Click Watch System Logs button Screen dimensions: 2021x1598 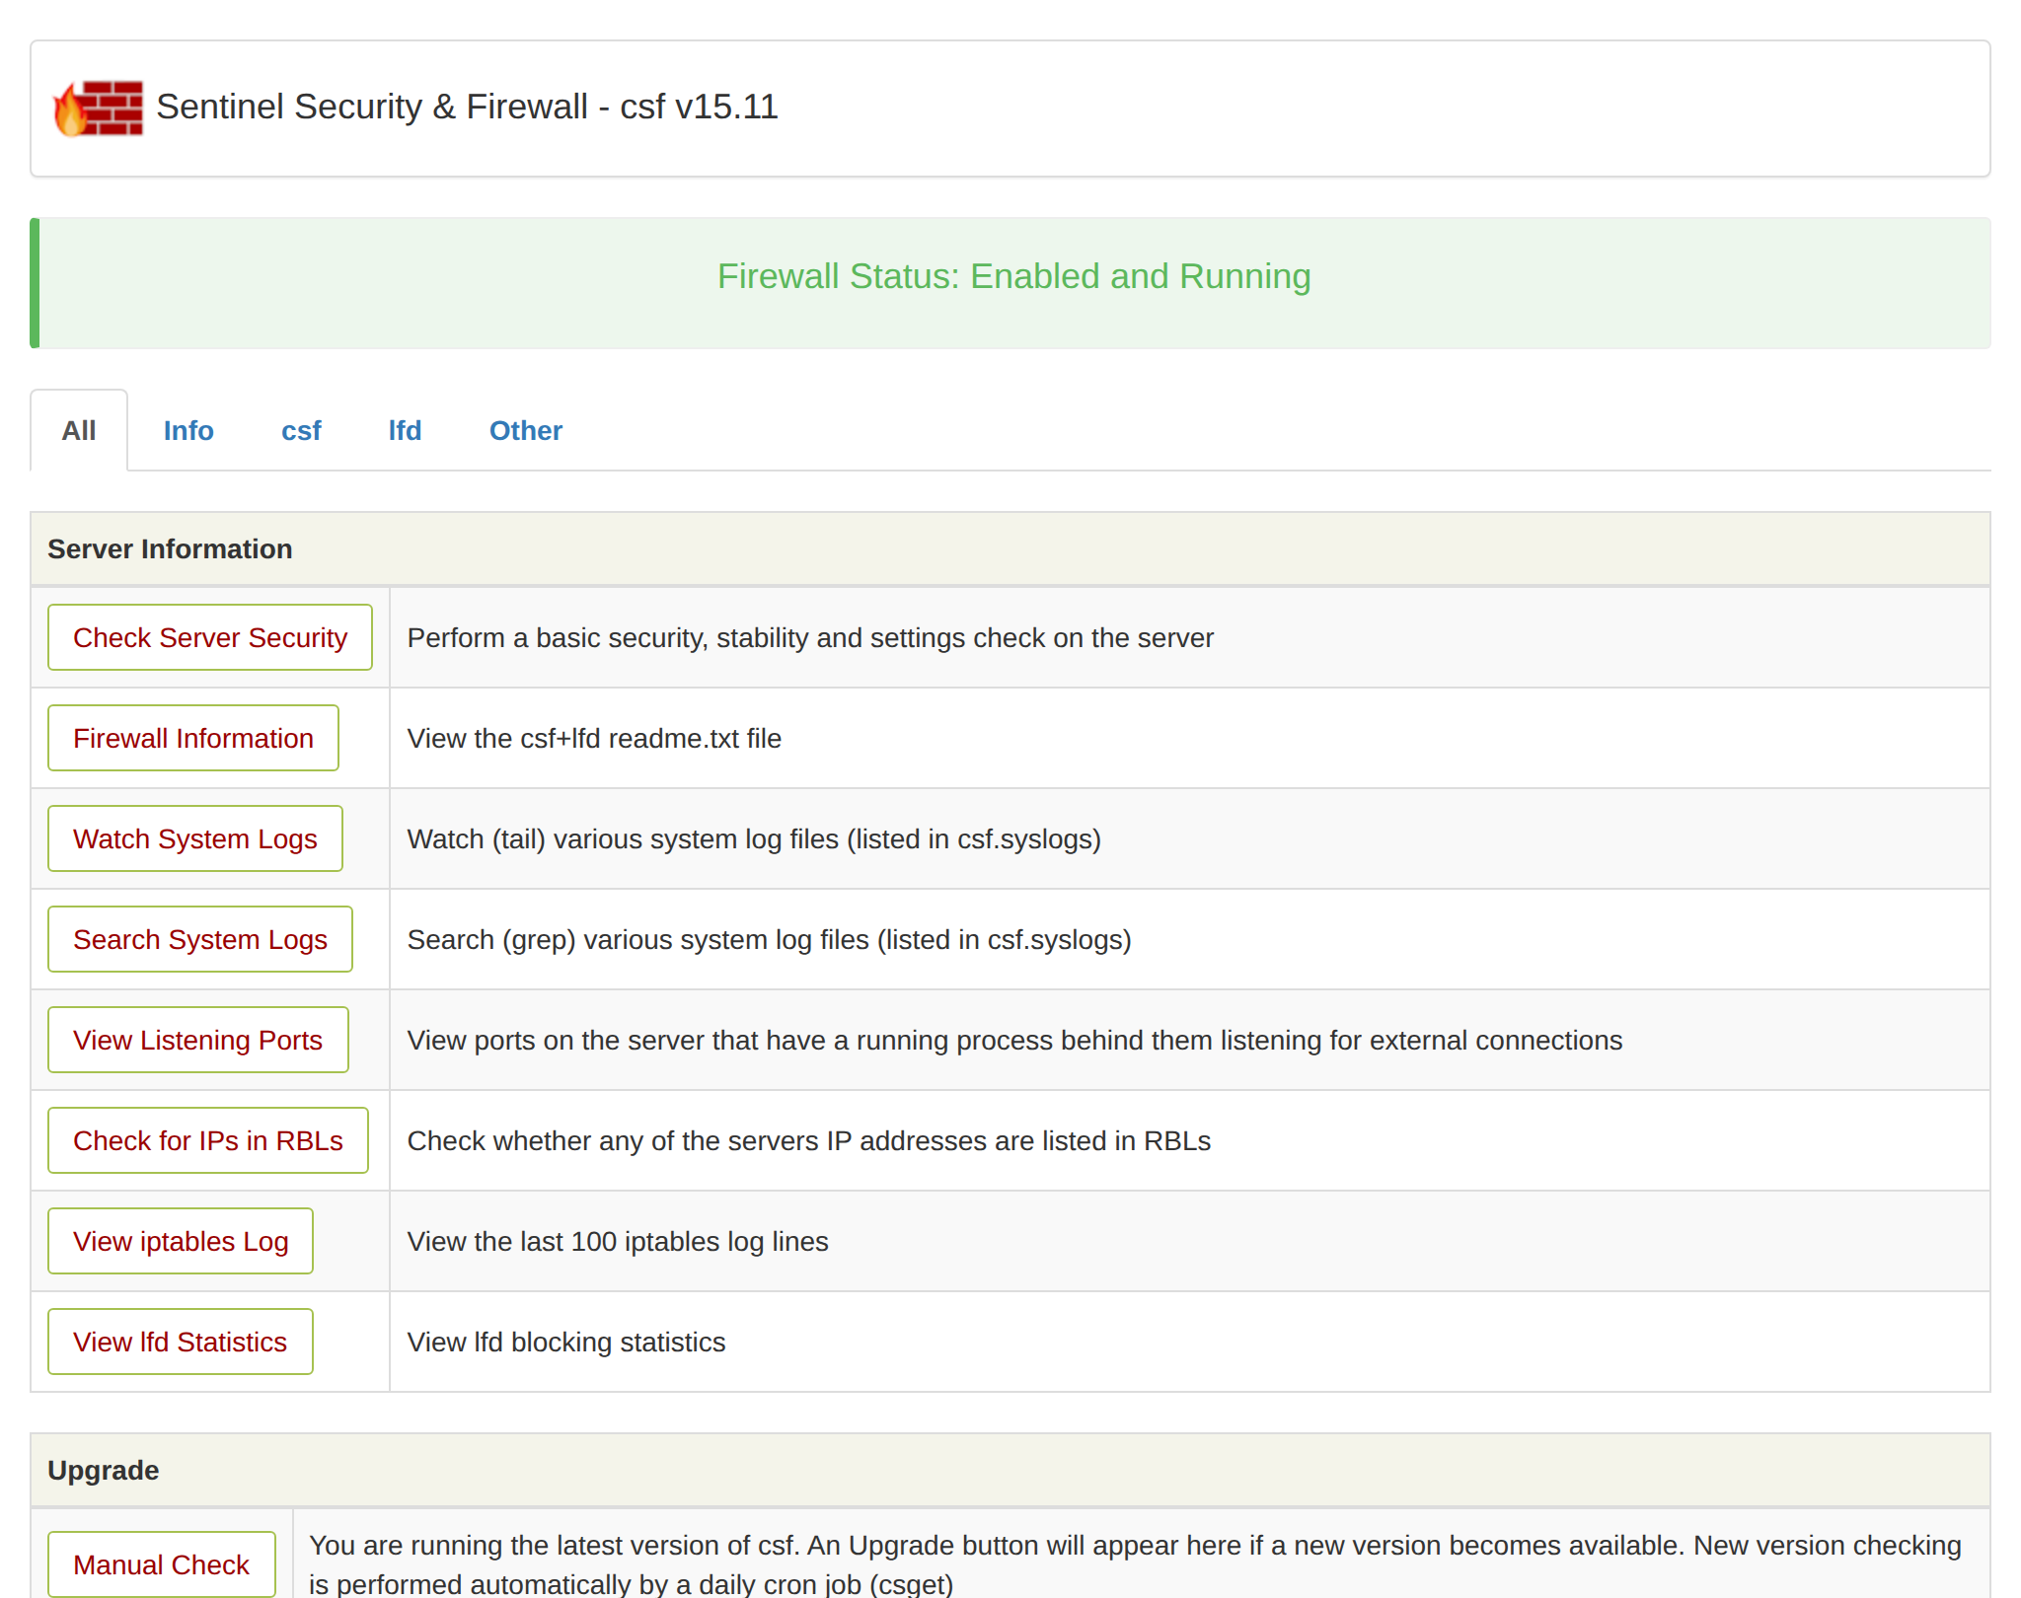click(x=195, y=838)
